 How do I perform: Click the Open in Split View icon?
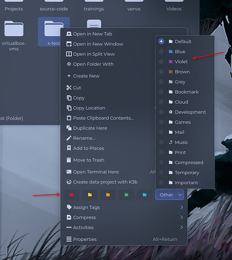point(69,54)
